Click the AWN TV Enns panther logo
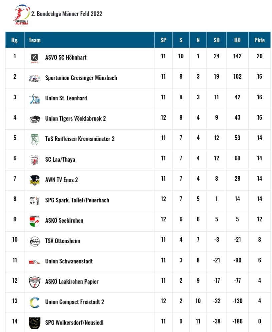This screenshot has width=272, height=332. (35, 180)
